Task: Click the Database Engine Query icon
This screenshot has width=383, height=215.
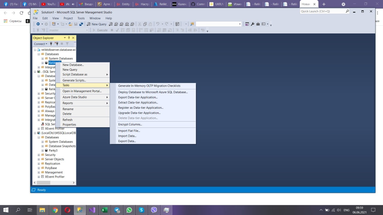Action: click(111, 24)
